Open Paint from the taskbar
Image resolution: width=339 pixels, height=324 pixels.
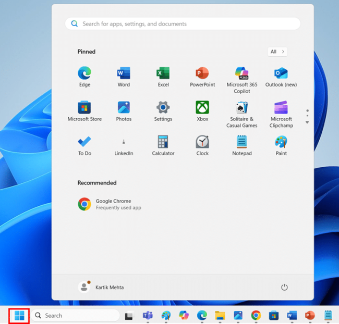(166, 316)
